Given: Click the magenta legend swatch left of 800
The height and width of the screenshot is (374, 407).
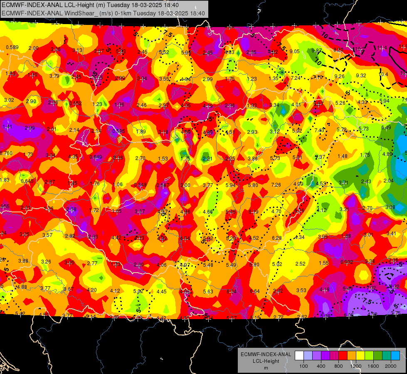Looking at the screenshot, I should pos(334,356).
